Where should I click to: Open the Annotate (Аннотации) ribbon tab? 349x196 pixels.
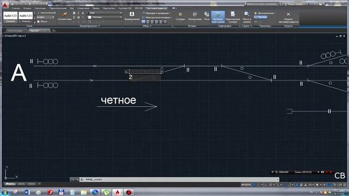pos(40,8)
